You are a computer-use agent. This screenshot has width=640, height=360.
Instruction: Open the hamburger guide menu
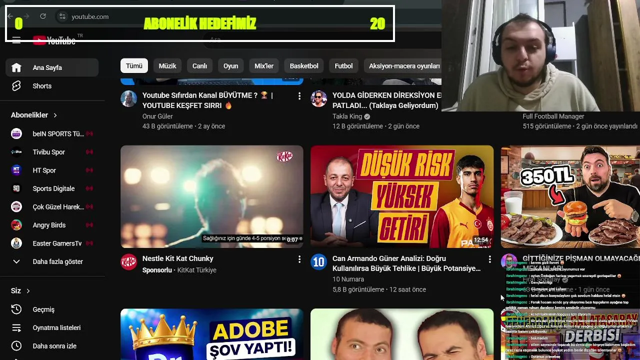pyautogui.click(x=16, y=40)
